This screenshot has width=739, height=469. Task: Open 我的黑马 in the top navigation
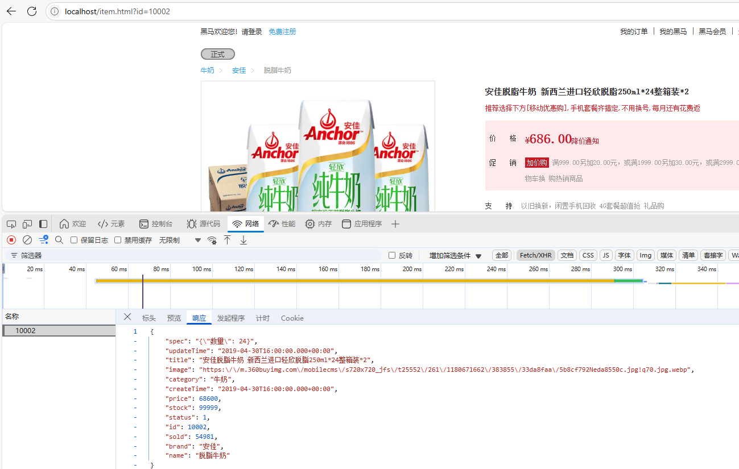pyautogui.click(x=673, y=32)
